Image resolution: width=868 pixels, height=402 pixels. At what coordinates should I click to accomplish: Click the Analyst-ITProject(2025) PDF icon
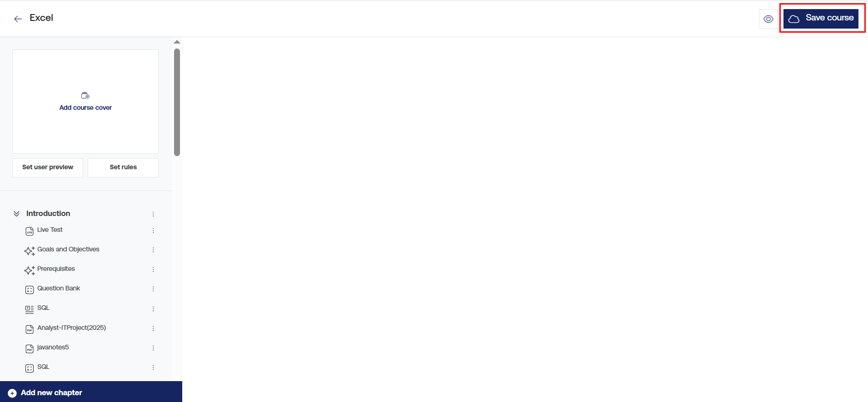[x=30, y=329]
